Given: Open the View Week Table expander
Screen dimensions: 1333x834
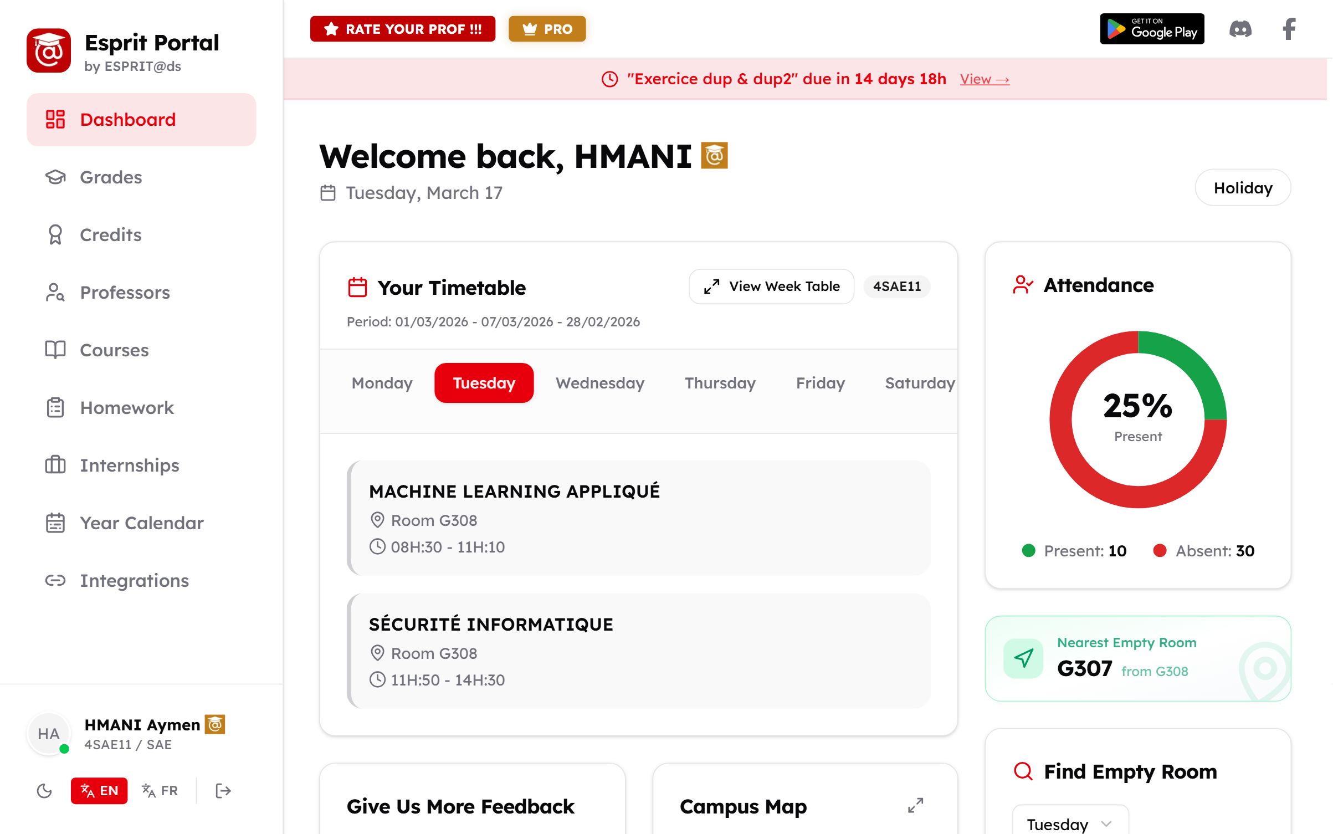Looking at the screenshot, I should tap(771, 286).
